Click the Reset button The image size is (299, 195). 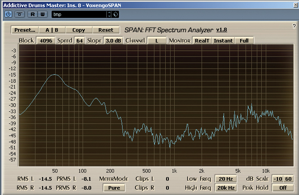tap(106, 30)
